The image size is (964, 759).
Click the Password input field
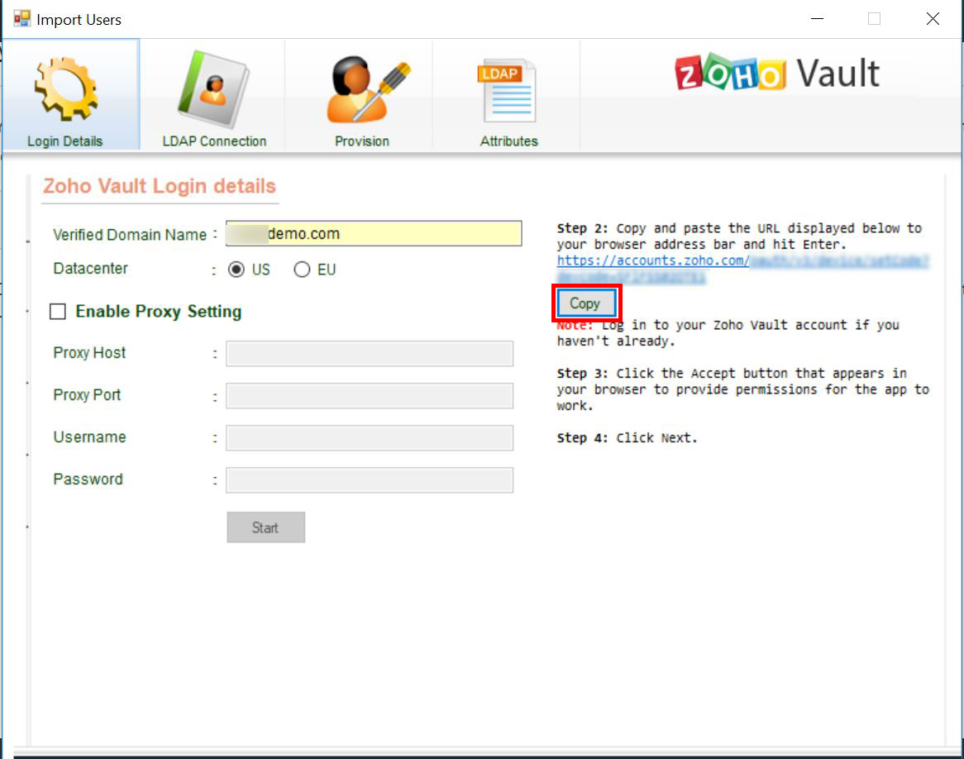coord(370,480)
